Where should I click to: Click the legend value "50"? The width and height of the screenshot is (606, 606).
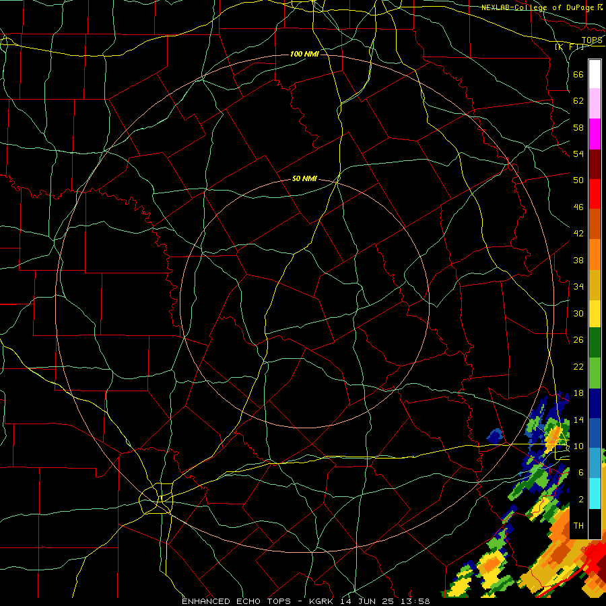click(578, 180)
